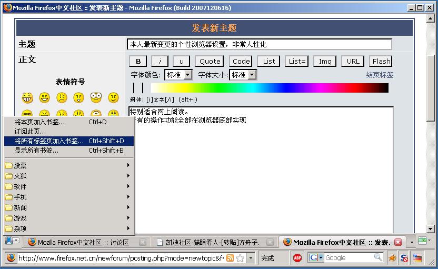
Task: Choose 订阅此页 menu item
Action: 69,131
